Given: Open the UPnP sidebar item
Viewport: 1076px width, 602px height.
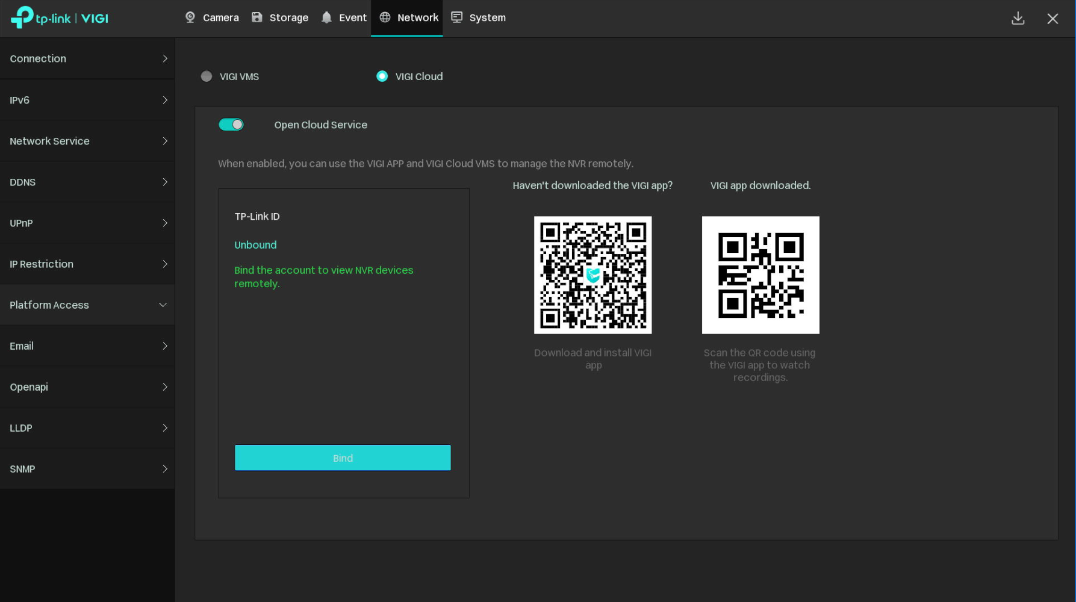Looking at the screenshot, I should [x=87, y=223].
